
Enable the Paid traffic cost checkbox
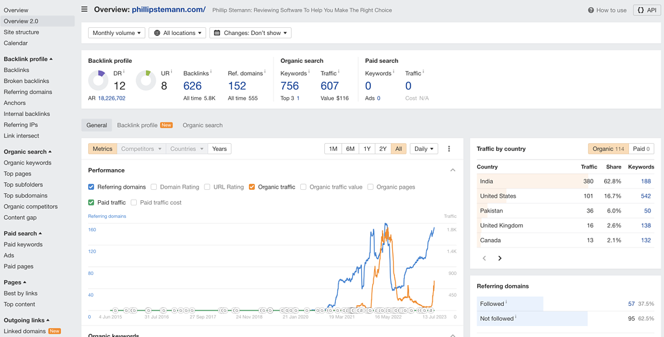click(x=134, y=202)
